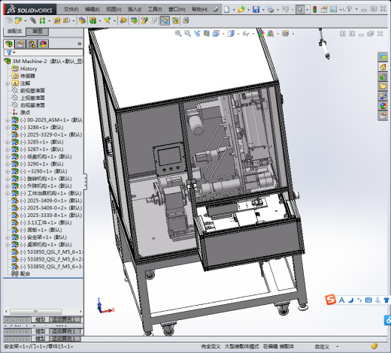
Task: Toggle the Select cursor tool
Action: click(300, 10)
